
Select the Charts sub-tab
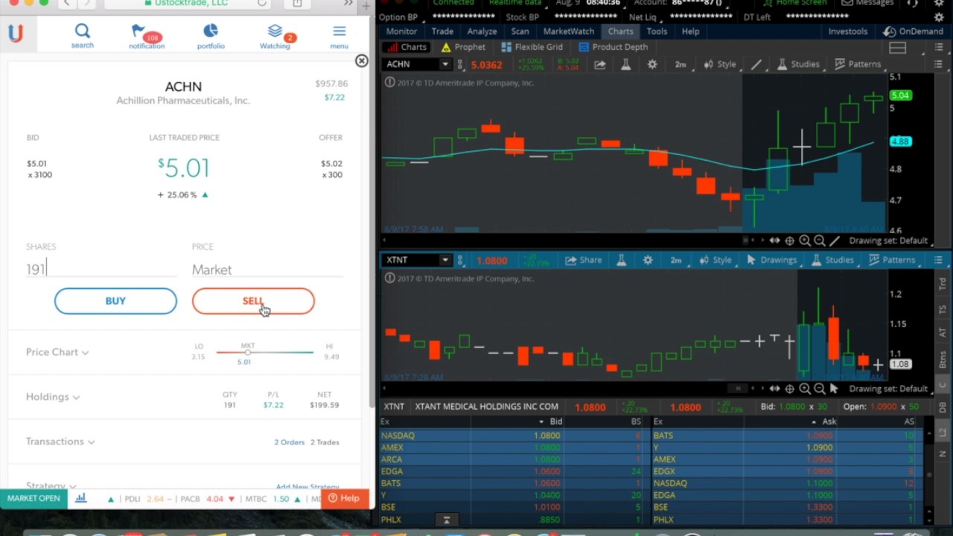(407, 47)
